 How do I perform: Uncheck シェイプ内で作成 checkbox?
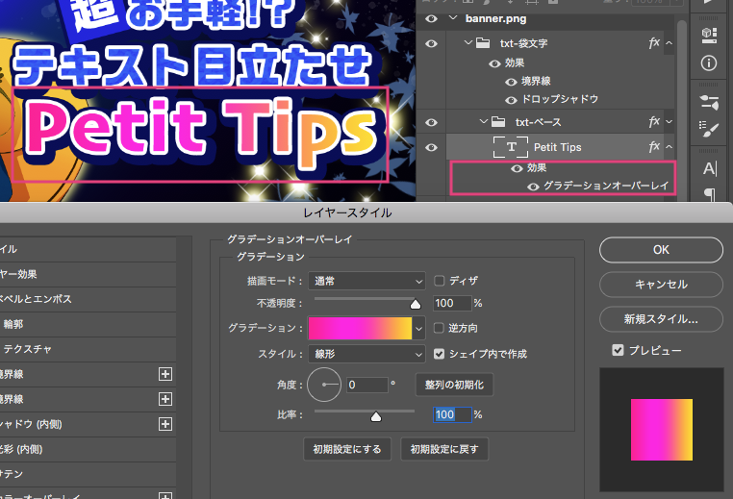click(x=439, y=354)
